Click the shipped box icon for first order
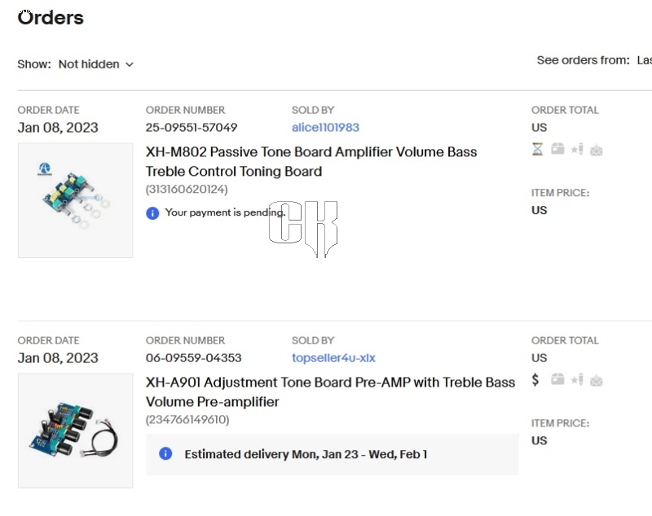The width and height of the screenshot is (652, 516). (x=557, y=149)
